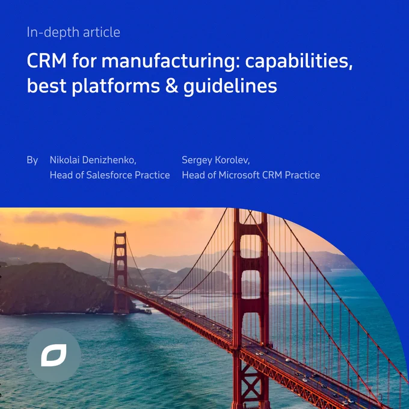
Task: Click the 'CRM for manufacturing: capabilities,' headline line
Action: [x=189, y=61]
